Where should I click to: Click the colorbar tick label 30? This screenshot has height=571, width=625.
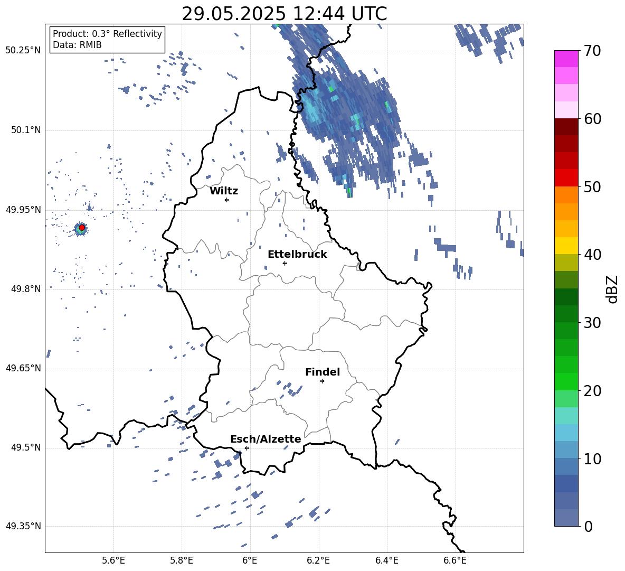(592, 323)
